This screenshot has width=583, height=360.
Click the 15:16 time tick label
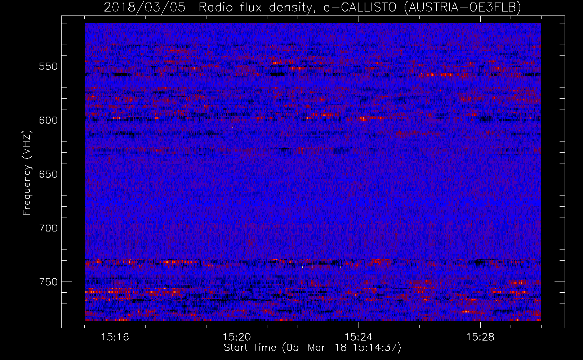115,337
